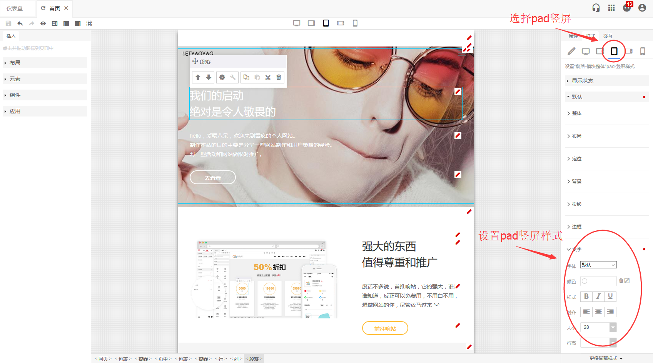Open the 字体 font dropdown
Image resolution: width=653 pixels, height=363 pixels.
tap(598, 265)
